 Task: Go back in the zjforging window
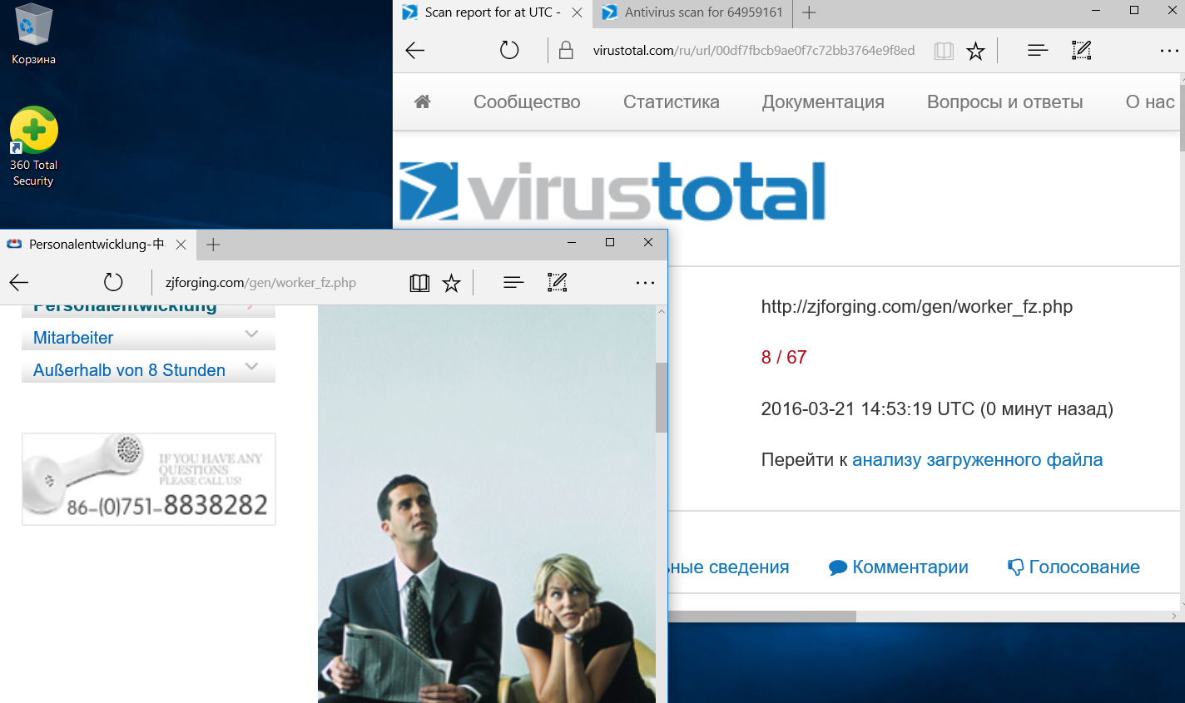tap(19, 283)
